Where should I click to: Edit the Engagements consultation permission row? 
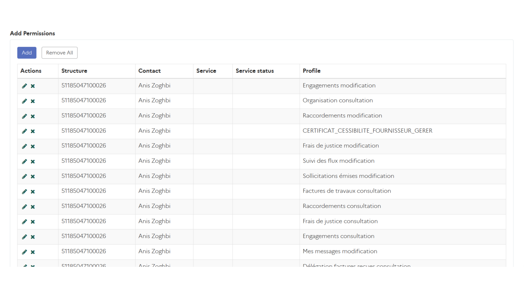pos(24,237)
